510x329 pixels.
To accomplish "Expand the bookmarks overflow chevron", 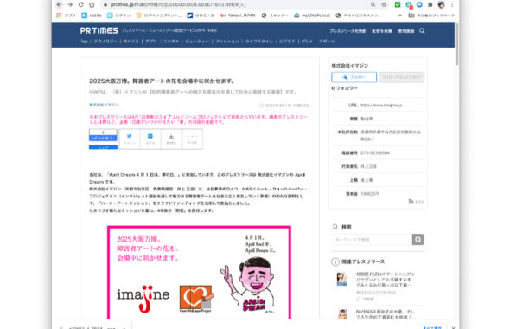I will click(400, 16).
